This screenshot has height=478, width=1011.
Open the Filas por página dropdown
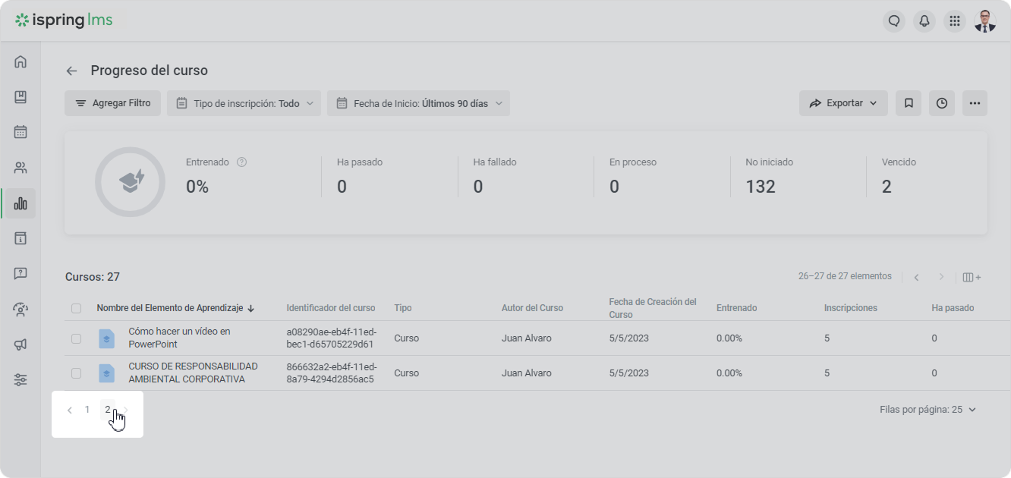coord(928,410)
